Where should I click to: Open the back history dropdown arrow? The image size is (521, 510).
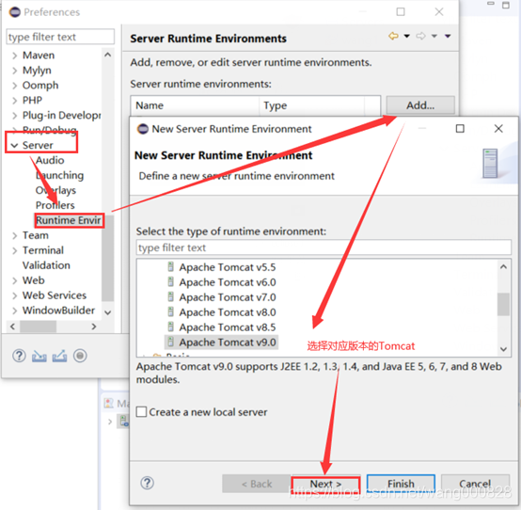[x=406, y=36]
